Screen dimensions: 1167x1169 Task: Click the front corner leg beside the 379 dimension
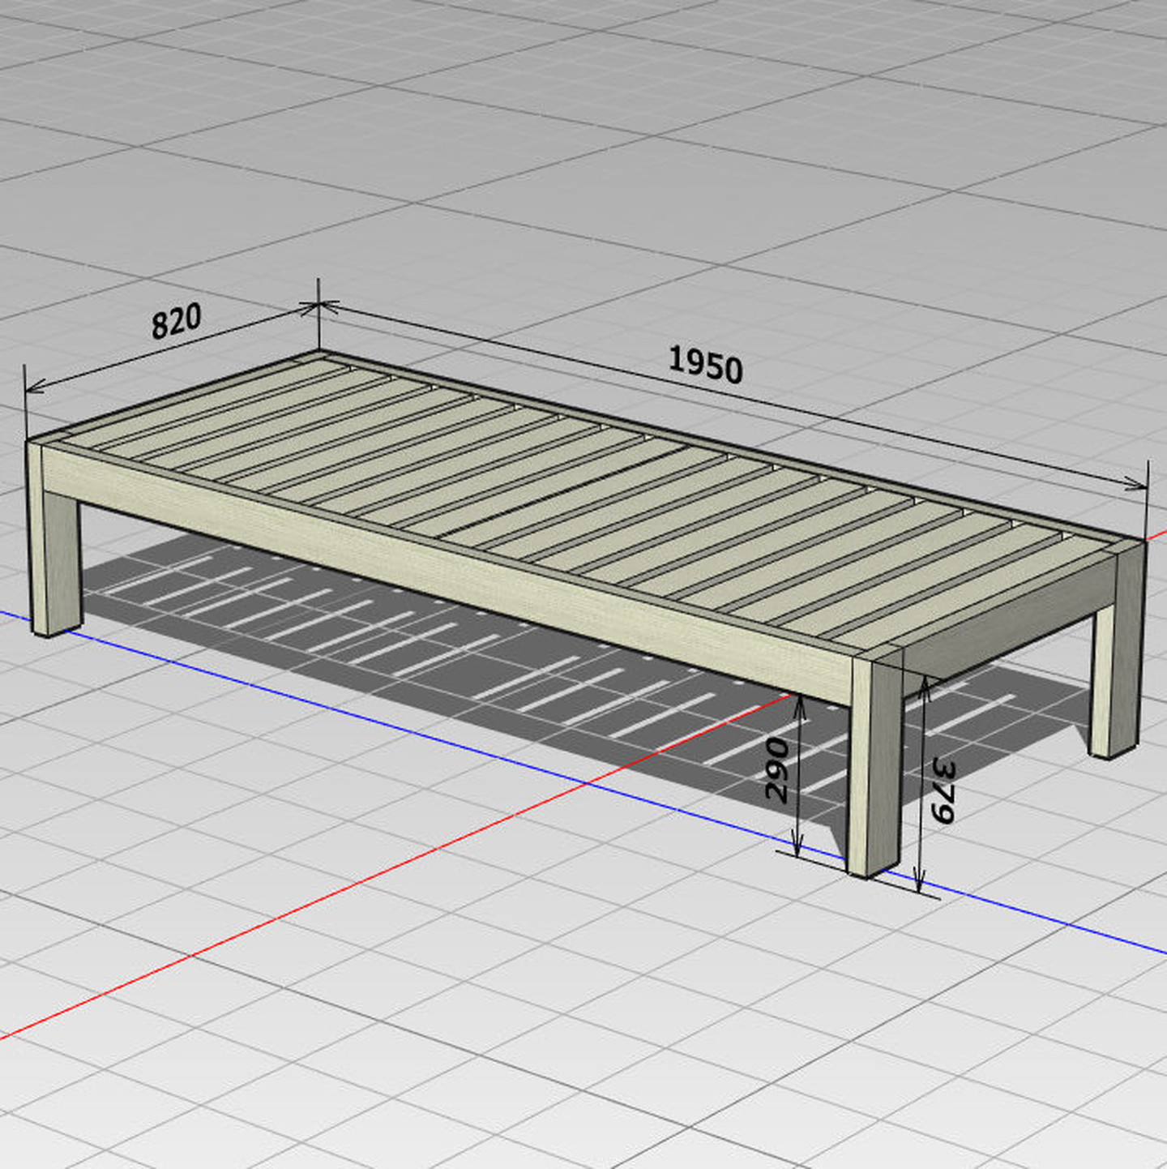click(x=875, y=762)
